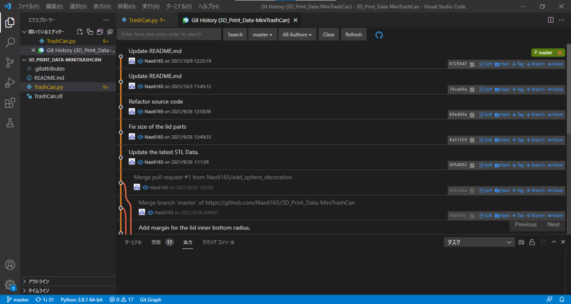
Task: Open the 編集(E) menu
Action: point(55,7)
